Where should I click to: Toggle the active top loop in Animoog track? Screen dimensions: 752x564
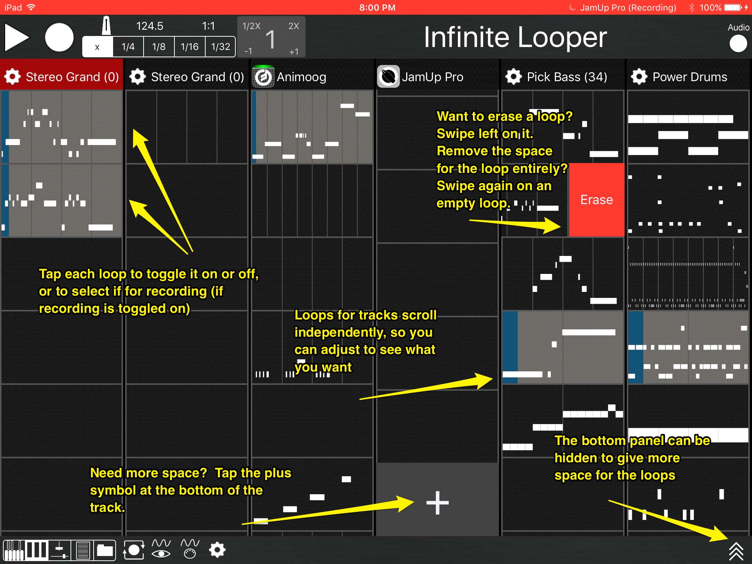pyautogui.click(x=312, y=127)
